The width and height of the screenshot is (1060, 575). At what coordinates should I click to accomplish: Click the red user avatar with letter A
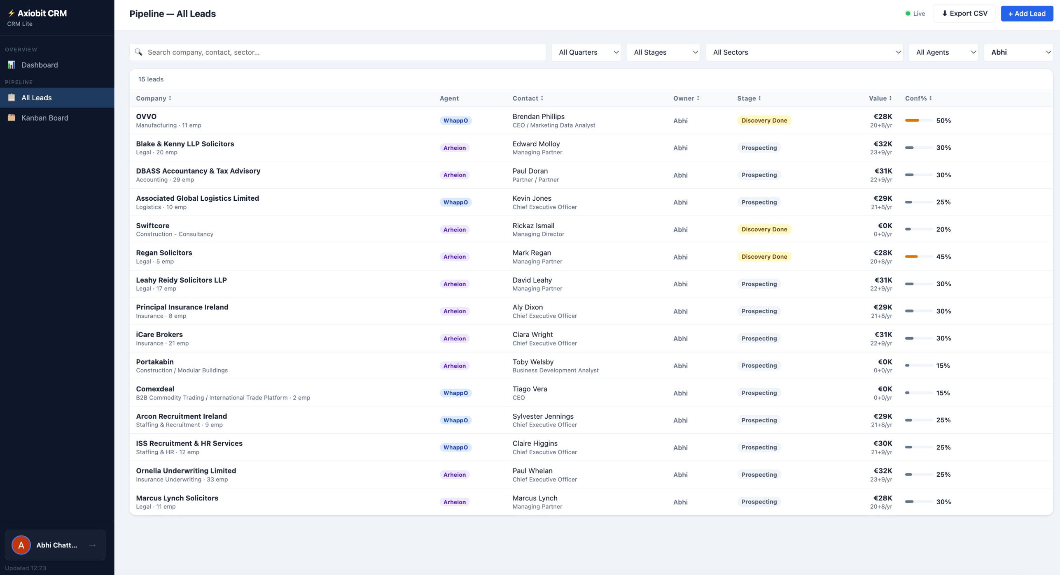point(21,545)
